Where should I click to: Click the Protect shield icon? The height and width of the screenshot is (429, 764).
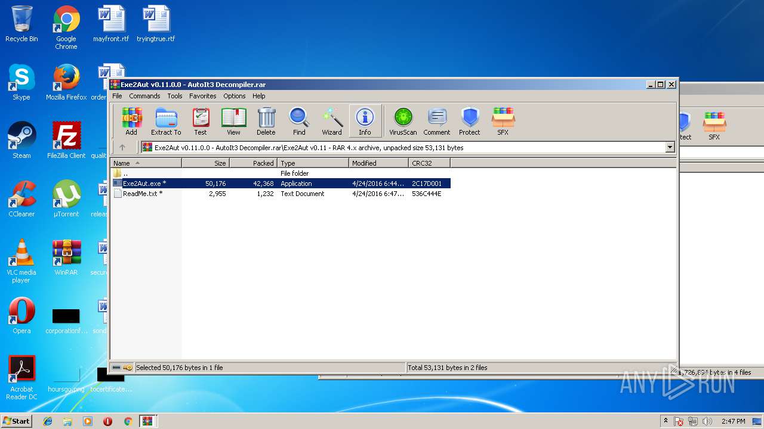point(470,122)
